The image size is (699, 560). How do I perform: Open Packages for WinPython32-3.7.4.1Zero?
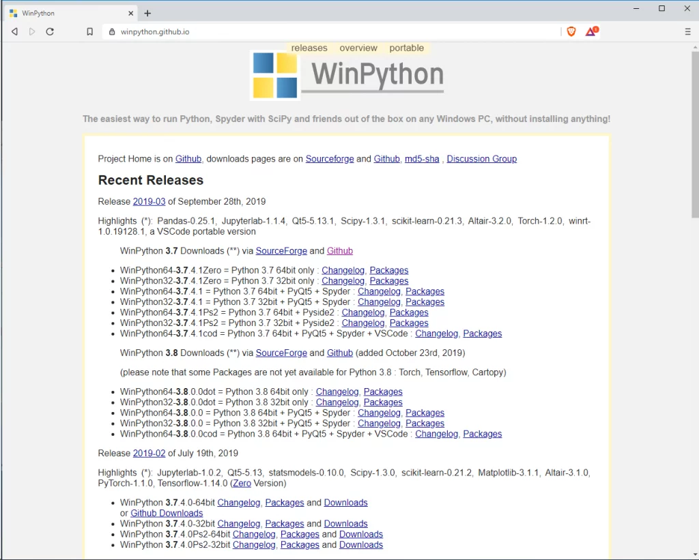click(x=388, y=280)
